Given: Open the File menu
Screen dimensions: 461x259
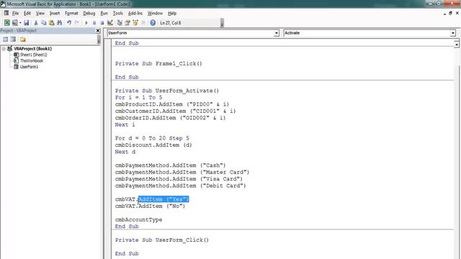Looking at the screenshot, I should pos(15,13).
